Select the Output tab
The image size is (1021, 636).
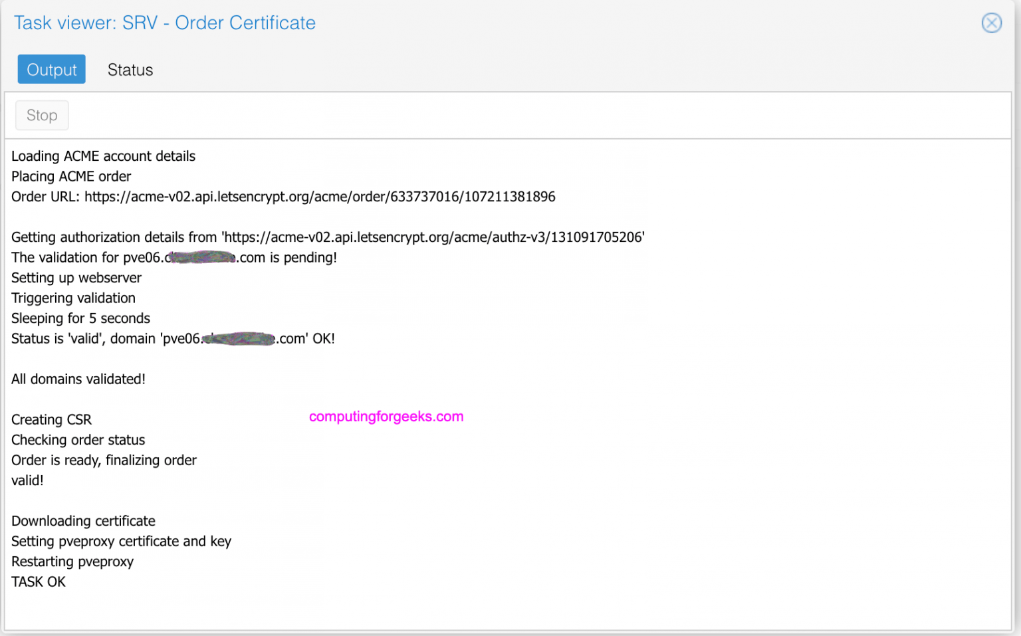[x=52, y=70]
